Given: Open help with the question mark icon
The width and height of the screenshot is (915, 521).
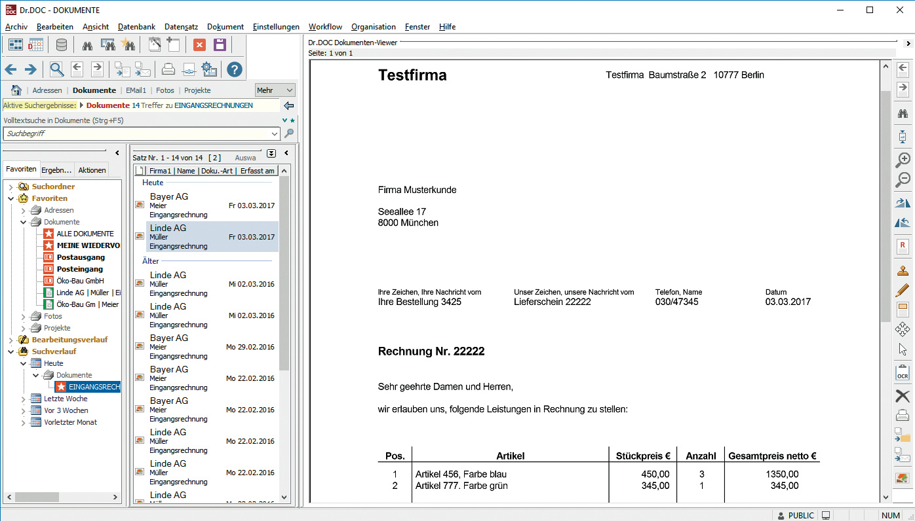Looking at the screenshot, I should click(235, 69).
